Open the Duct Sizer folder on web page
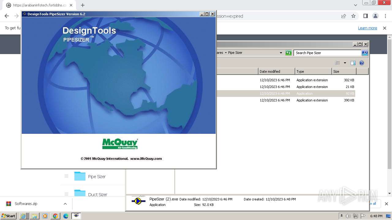The image size is (392, 220). (98, 195)
